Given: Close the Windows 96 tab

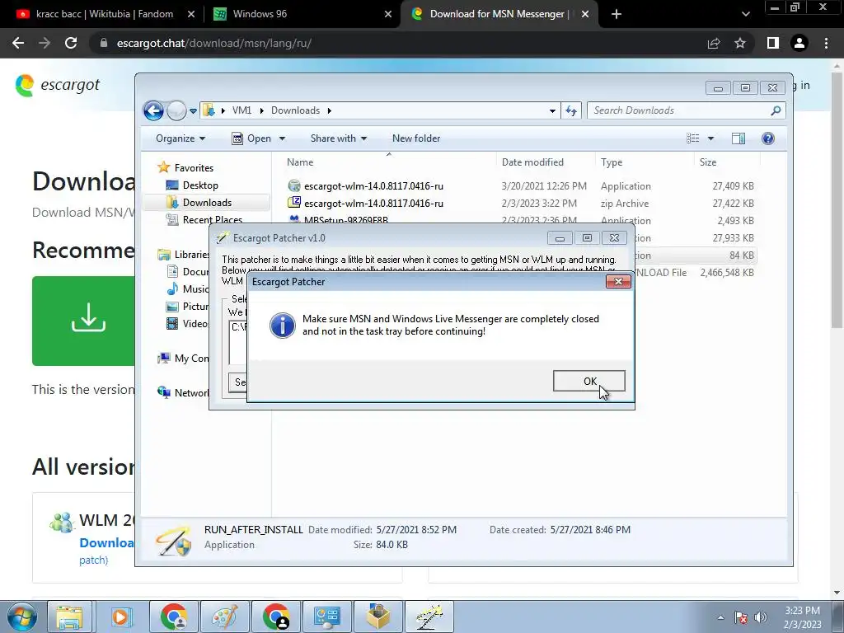Looking at the screenshot, I should coord(388,15).
